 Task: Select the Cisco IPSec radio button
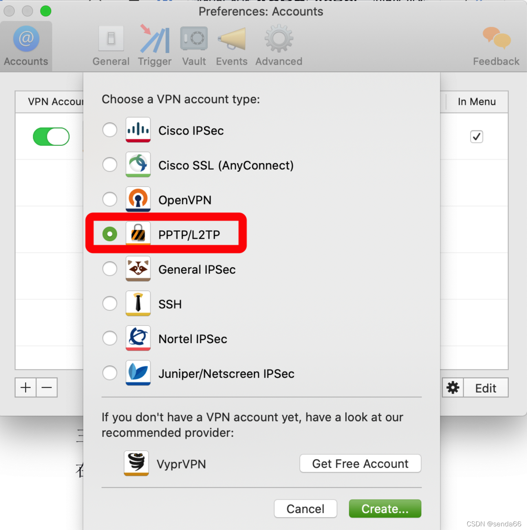click(110, 130)
